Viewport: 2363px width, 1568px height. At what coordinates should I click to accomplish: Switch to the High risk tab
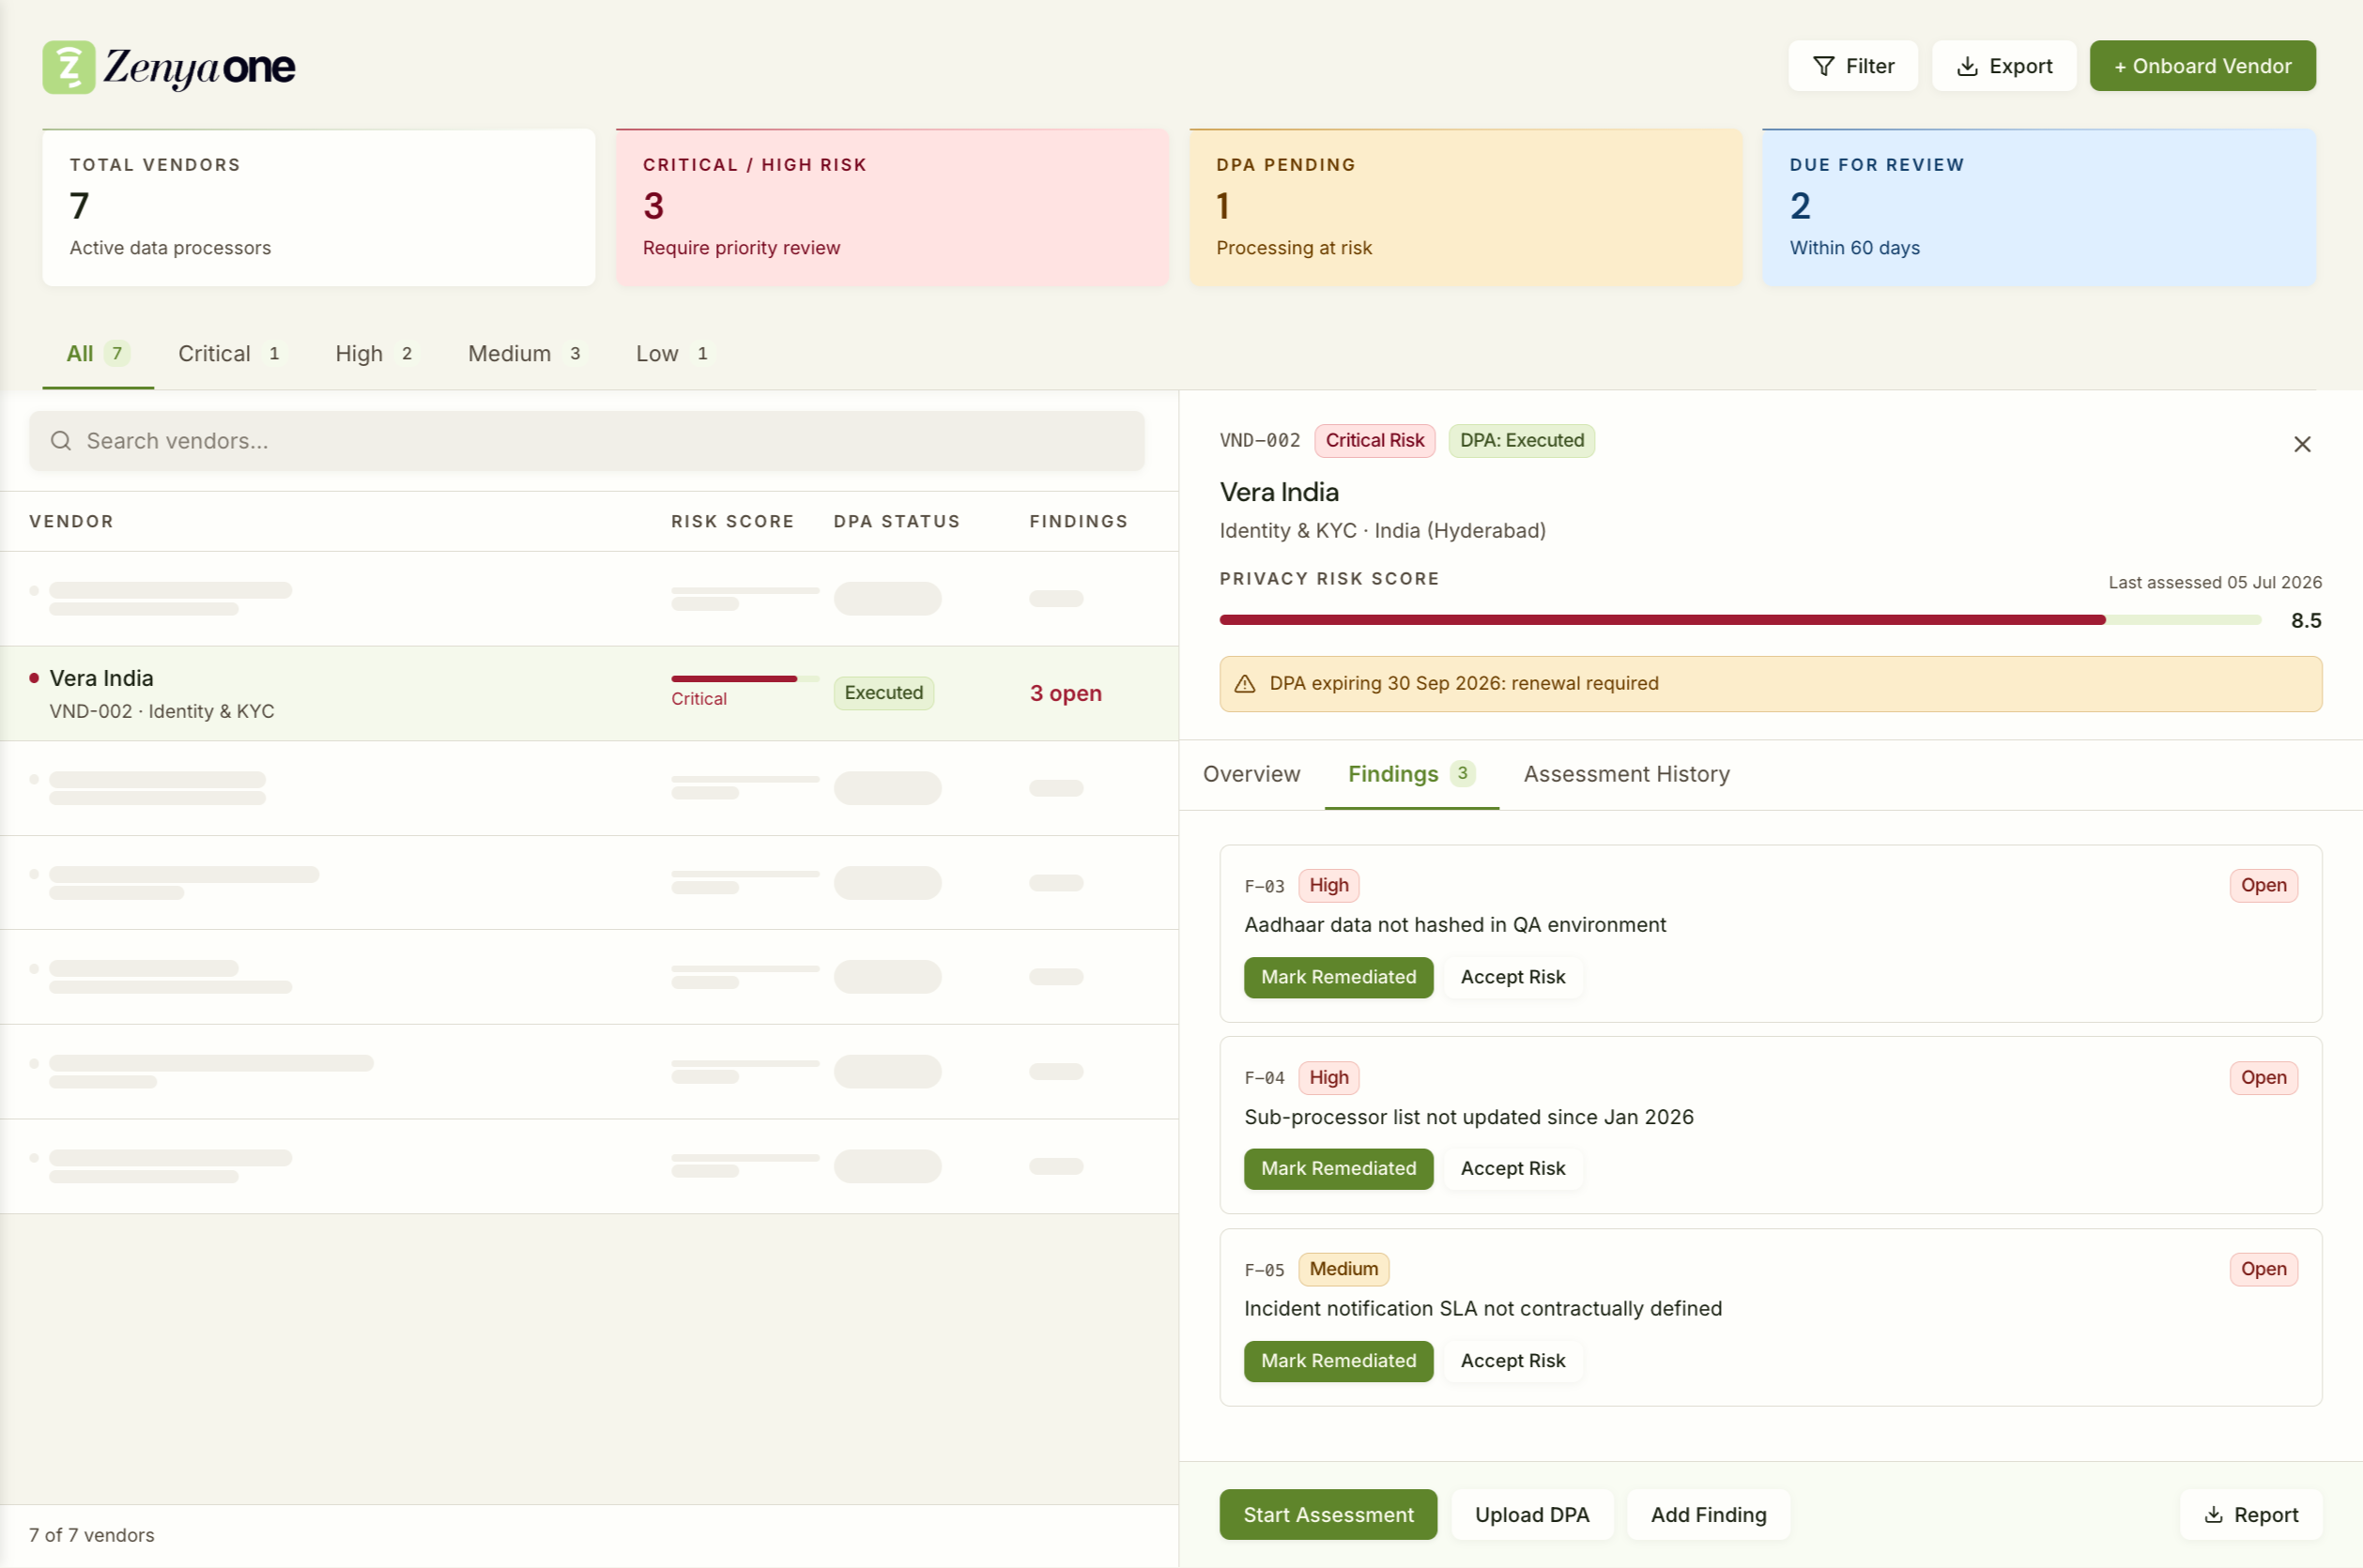(x=376, y=354)
